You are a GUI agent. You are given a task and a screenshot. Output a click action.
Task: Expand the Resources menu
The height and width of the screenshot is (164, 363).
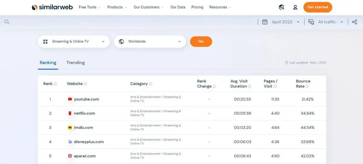220,7
